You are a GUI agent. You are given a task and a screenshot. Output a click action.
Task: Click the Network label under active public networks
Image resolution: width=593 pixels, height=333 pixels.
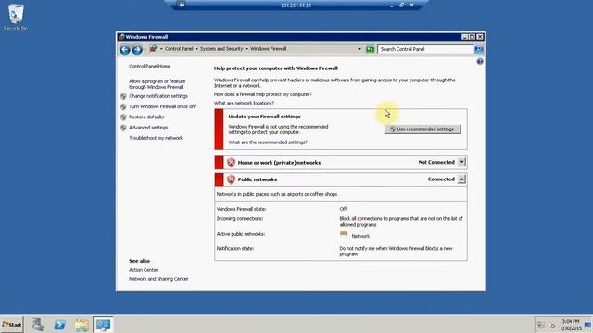coord(360,236)
